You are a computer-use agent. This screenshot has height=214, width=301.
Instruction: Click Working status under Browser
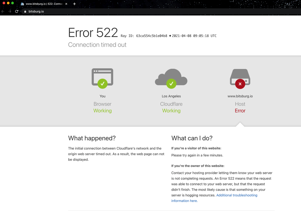(103, 111)
